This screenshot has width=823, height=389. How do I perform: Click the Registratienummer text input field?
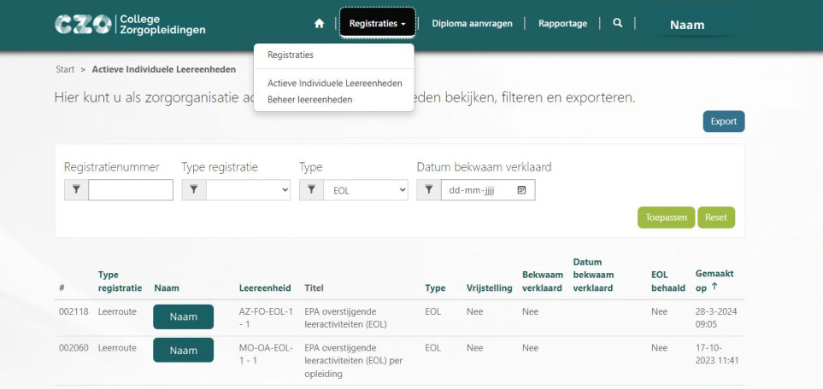point(131,190)
